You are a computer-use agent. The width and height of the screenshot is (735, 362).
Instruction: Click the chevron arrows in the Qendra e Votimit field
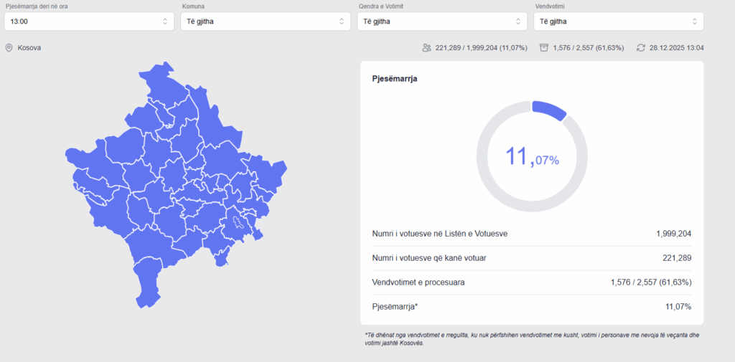[518, 22]
